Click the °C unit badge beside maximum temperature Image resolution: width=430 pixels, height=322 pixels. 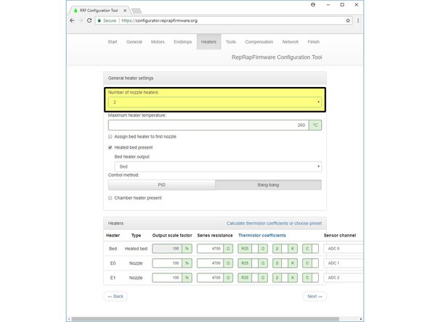(315, 125)
